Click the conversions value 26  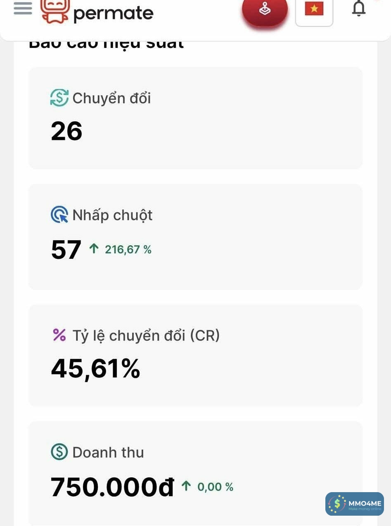[x=66, y=131]
